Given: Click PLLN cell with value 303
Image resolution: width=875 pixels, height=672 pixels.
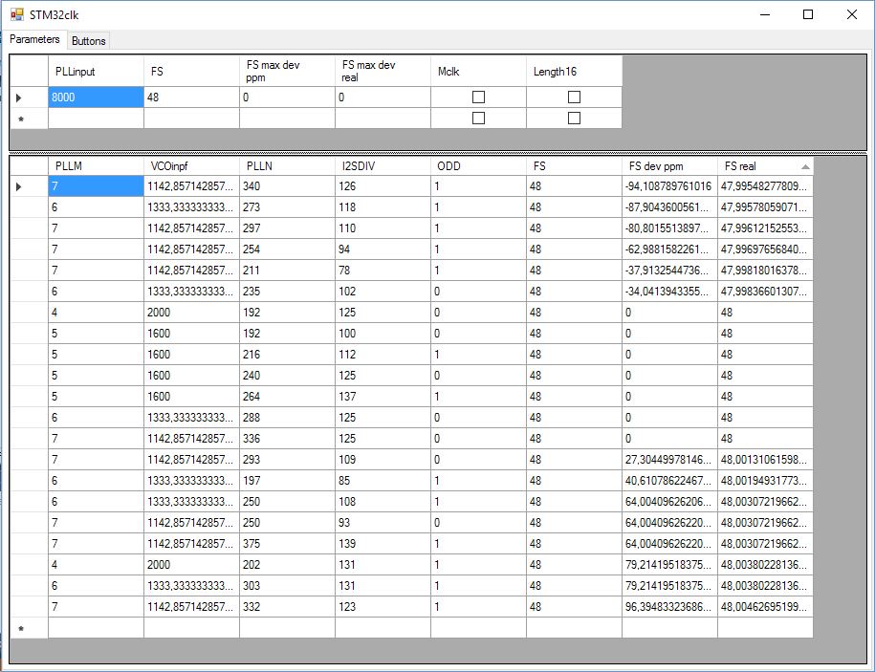Looking at the screenshot, I should click(287, 586).
